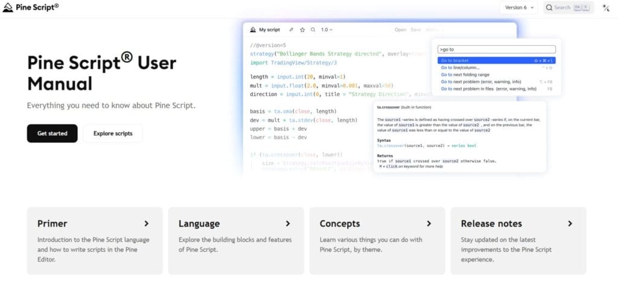Click the >go to command input field
Image resolution: width=618 pixels, height=282 pixels.
coord(497,49)
